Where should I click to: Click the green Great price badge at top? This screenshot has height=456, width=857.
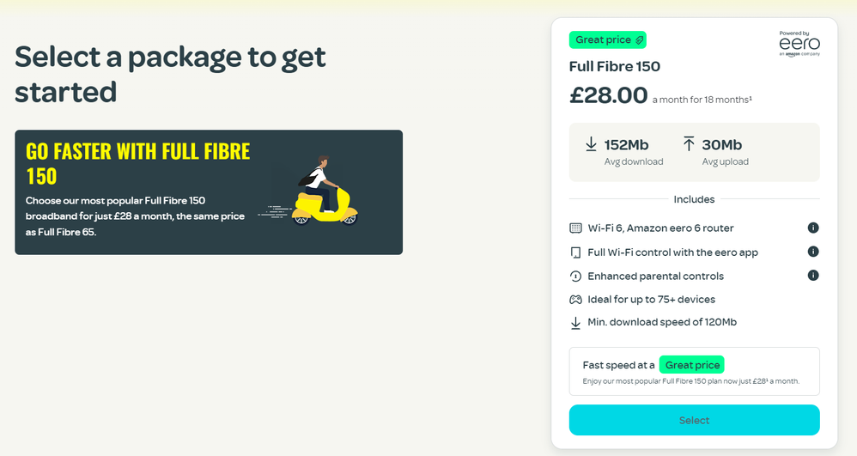click(x=607, y=40)
